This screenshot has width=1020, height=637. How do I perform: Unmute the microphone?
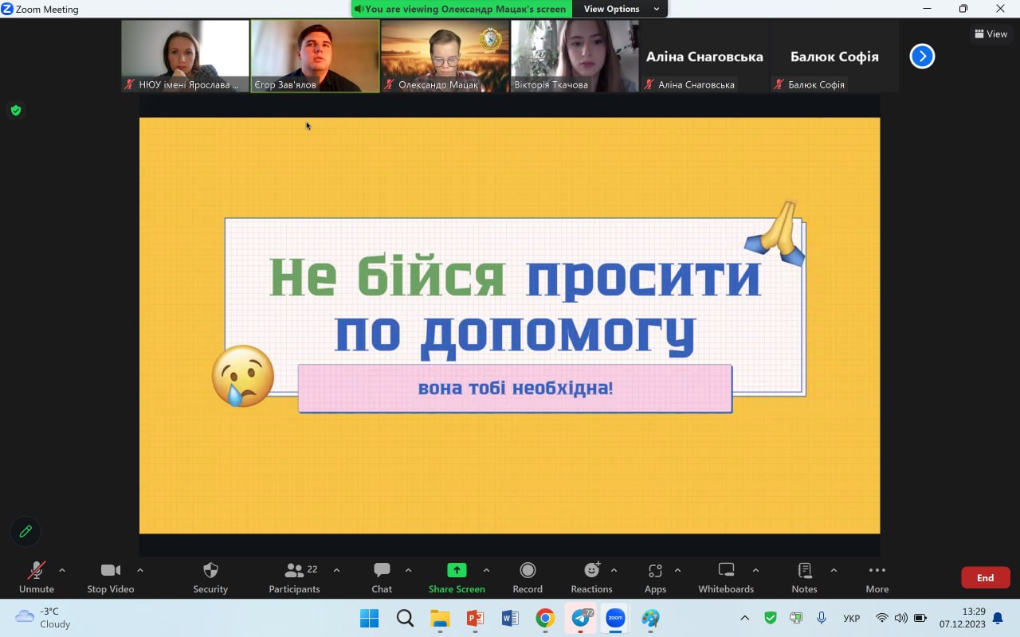click(36, 576)
